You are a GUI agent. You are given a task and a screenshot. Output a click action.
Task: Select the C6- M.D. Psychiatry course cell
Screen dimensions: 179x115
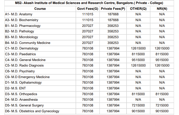tap(20, 71)
